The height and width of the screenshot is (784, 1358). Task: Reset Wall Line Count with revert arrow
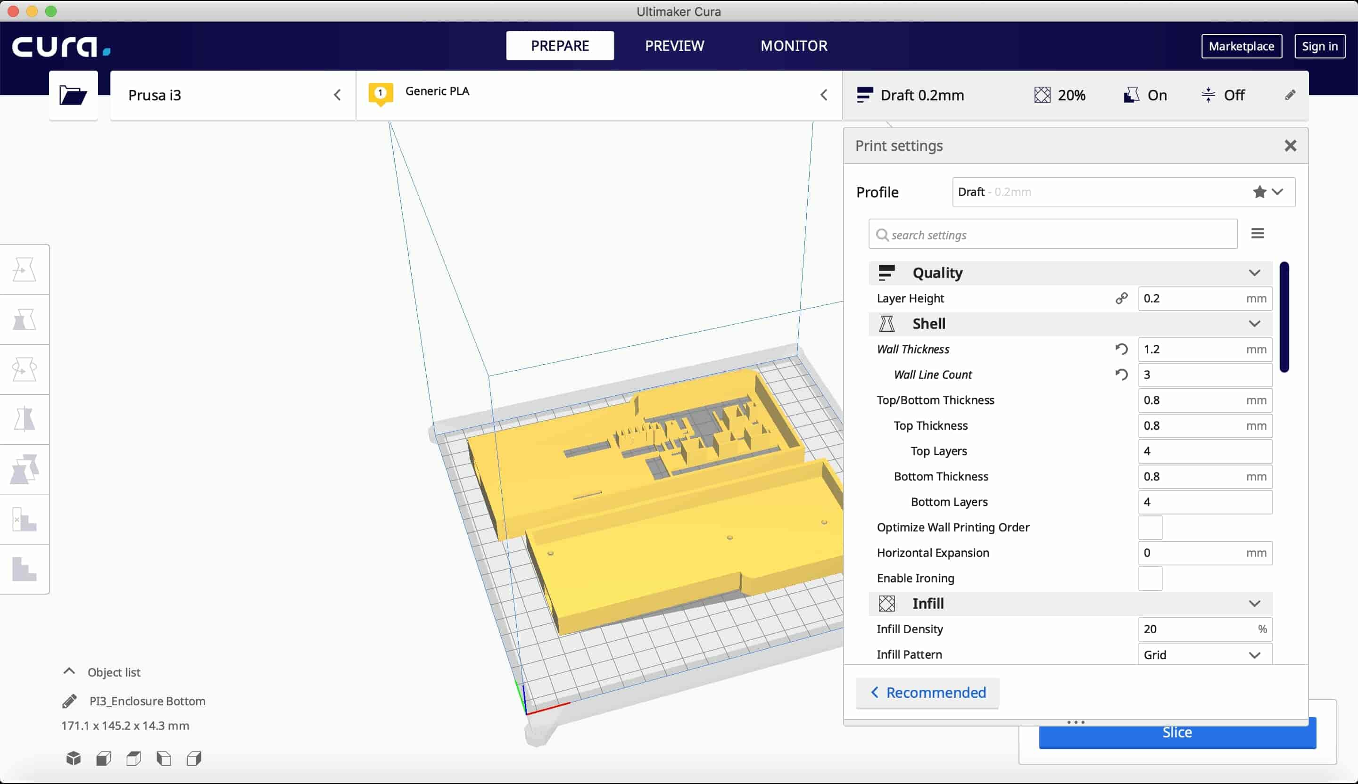[1121, 375]
